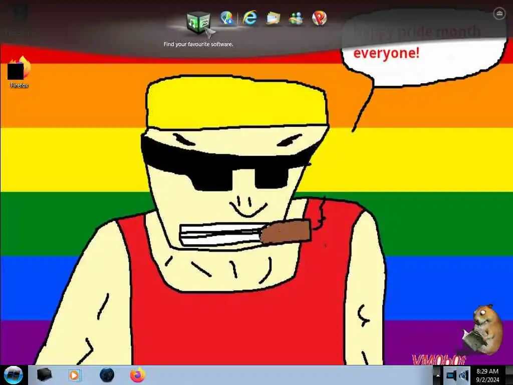Launch the media player taskbar icon
This screenshot has width=513, height=385.
pos(74,375)
